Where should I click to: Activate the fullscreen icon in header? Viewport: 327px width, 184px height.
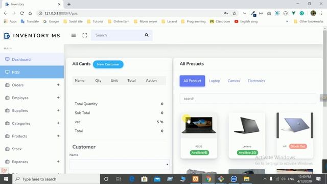[x=85, y=35]
